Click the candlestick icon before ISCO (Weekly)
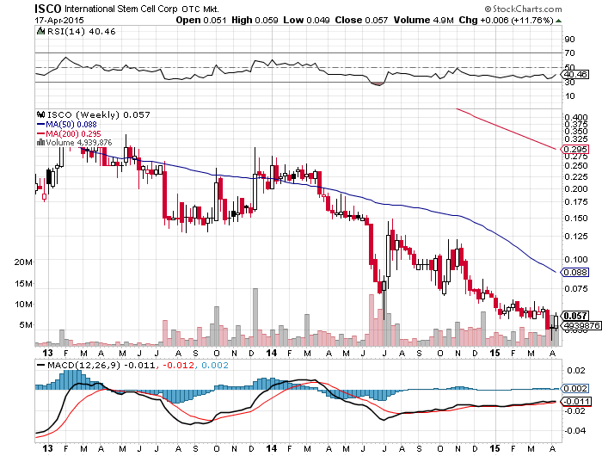The height and width of the screenshot is (456, 602). tap(40, 114)
